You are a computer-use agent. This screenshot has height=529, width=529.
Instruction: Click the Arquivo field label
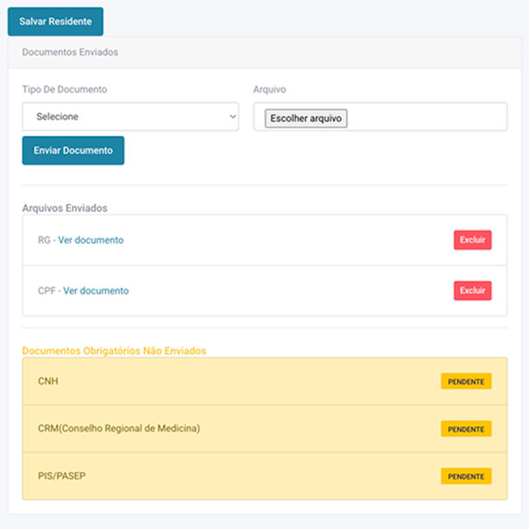pyautogui.click(x=270, y=89)
